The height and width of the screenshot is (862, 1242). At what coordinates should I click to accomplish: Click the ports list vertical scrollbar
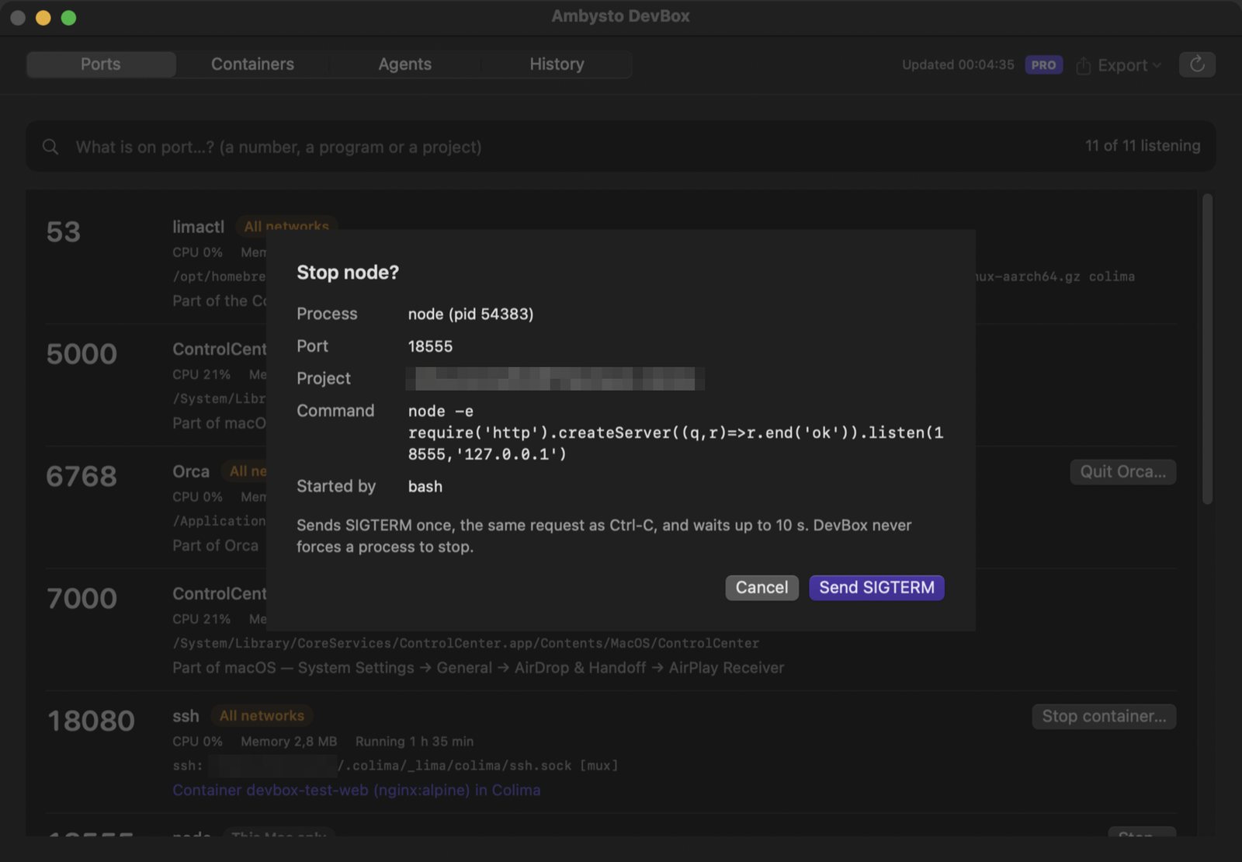tap(1207, 349)
